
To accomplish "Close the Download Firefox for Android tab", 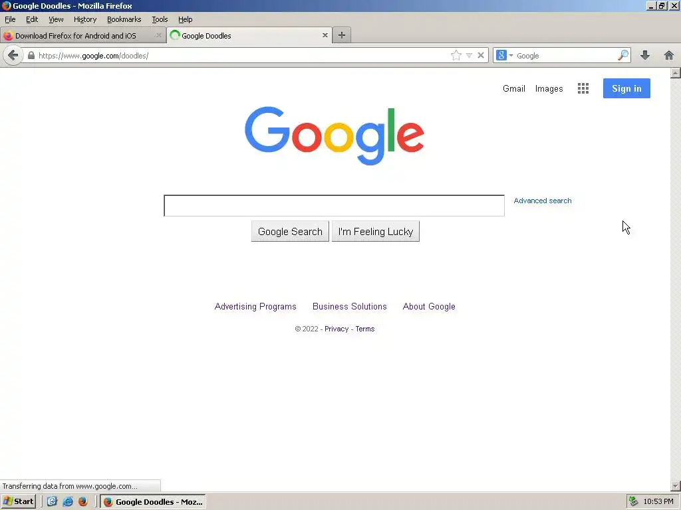I will pyautogui.click(x=158, y=35).
